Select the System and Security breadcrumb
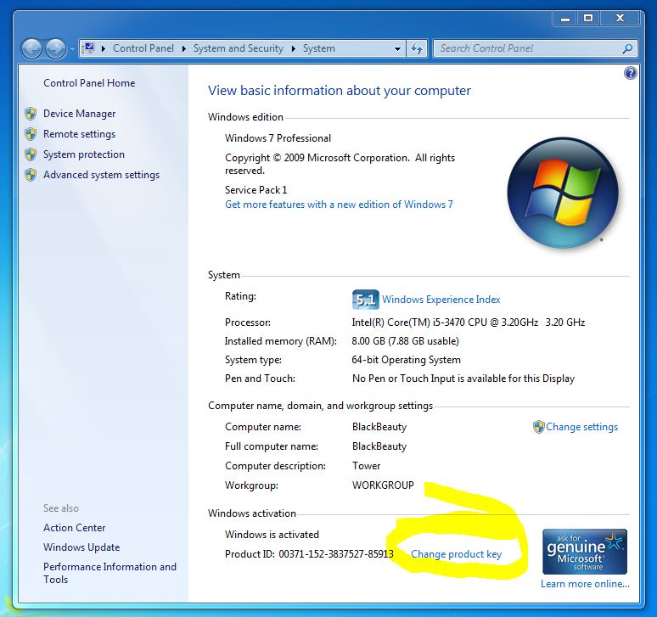This screenshot has width=657, height=617. tap(238, 48)
